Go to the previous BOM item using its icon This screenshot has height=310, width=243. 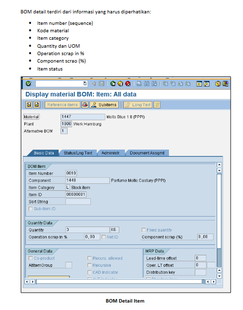click(29, 105)
